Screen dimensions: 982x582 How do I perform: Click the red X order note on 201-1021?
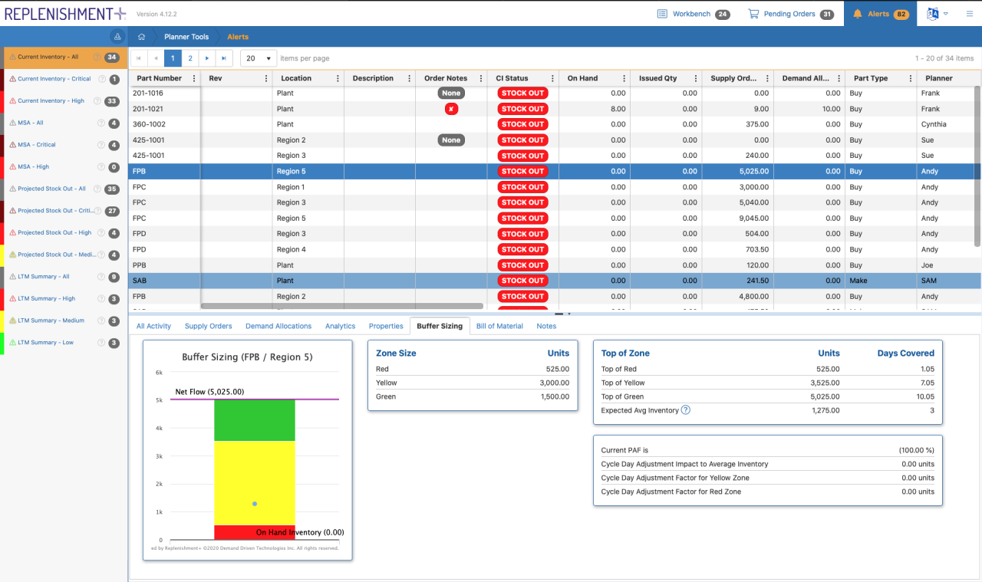[451, 109]
